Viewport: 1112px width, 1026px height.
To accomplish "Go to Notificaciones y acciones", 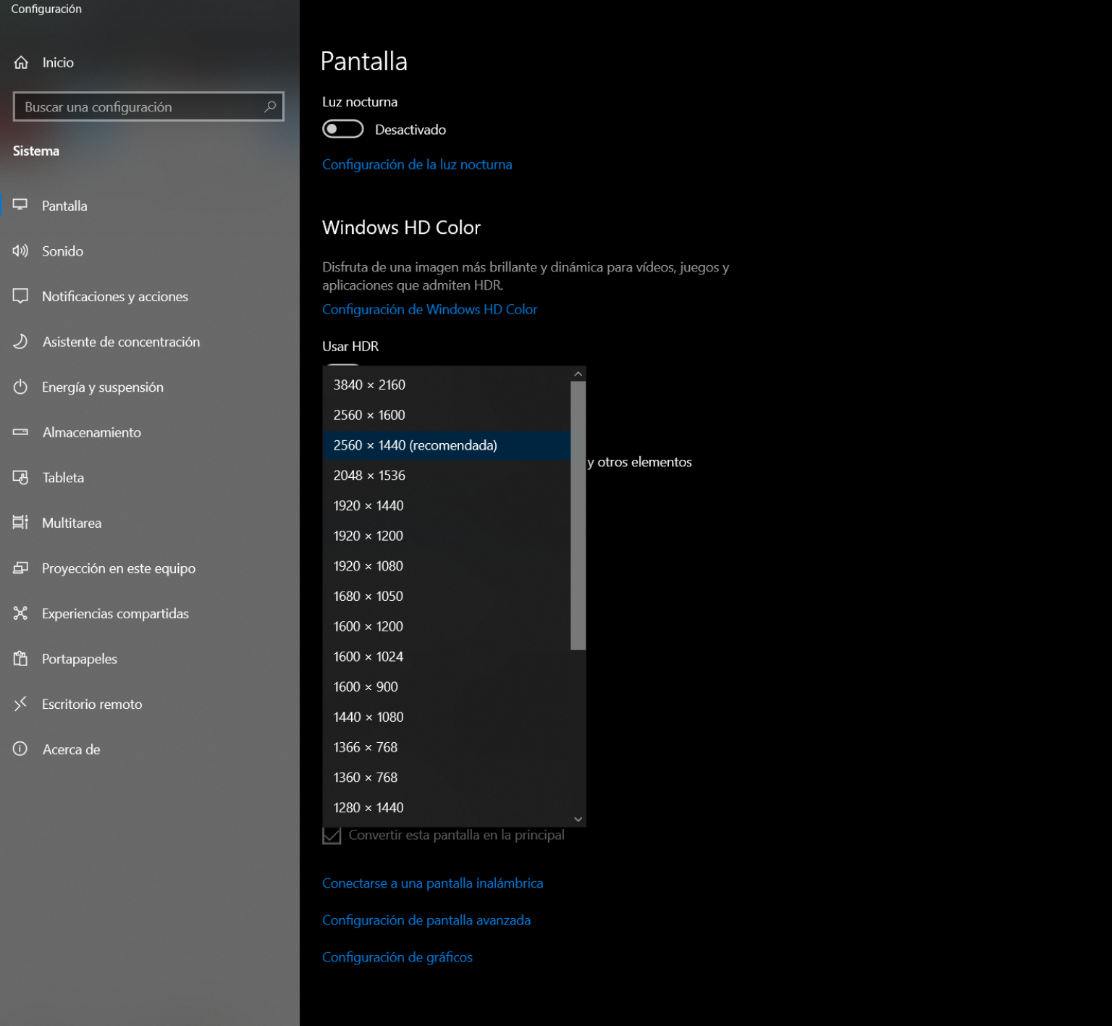I will click(150, 296).
